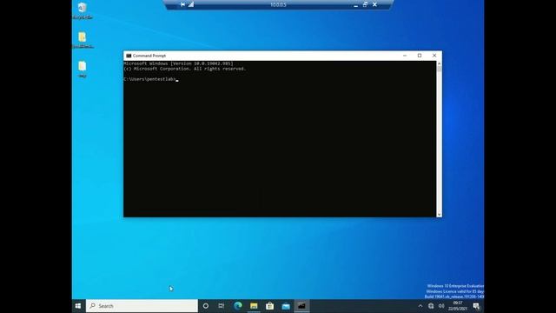Open Command Prompt window system menu icon
Image resolution: width=556 pixels, height=313 pixels.
click(129, 56)
